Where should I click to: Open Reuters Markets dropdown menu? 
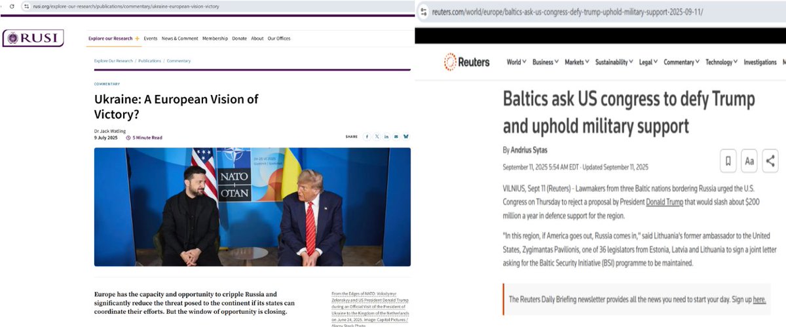[x=577, y=62]
